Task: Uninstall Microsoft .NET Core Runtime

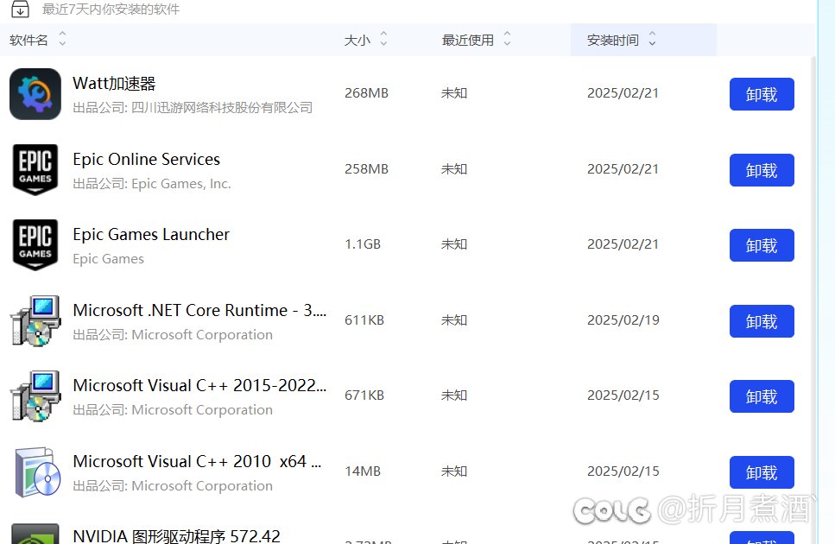Action: [x=762, y=321]
